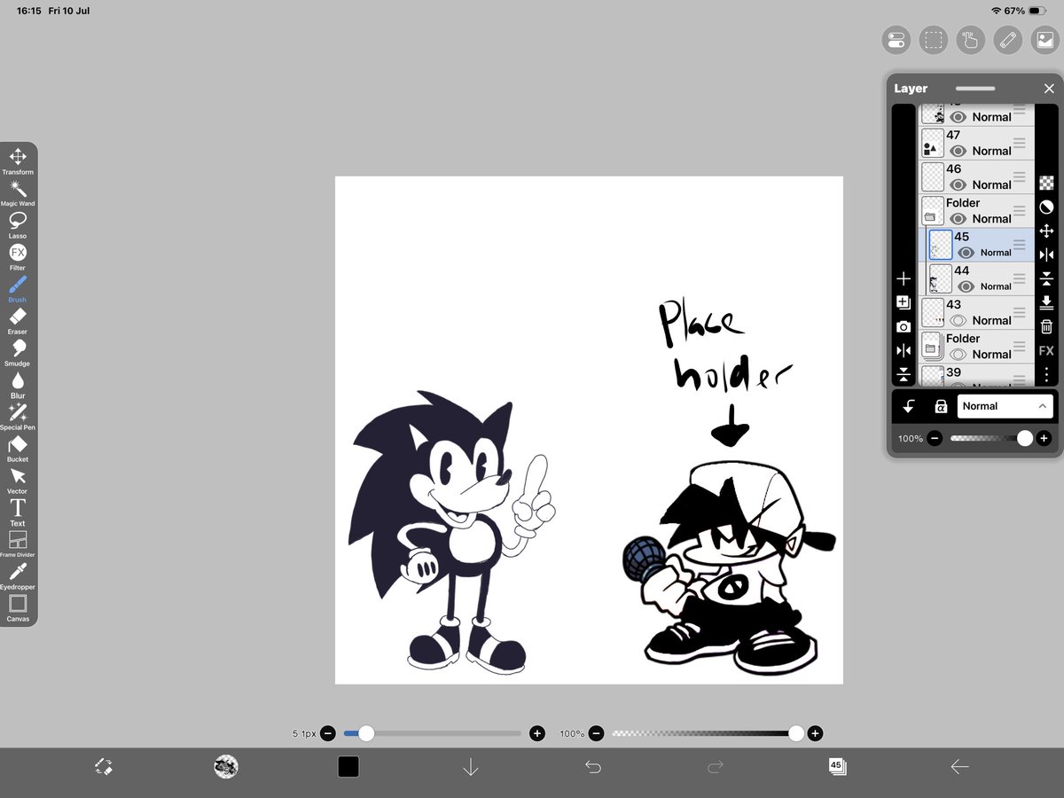
Task: Select layer 46 thumbnail
Action: tap(932, 176)
